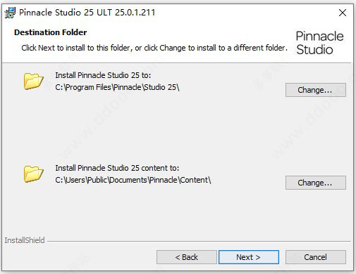
Task: Cancel the installation
Action: [316, 257]
